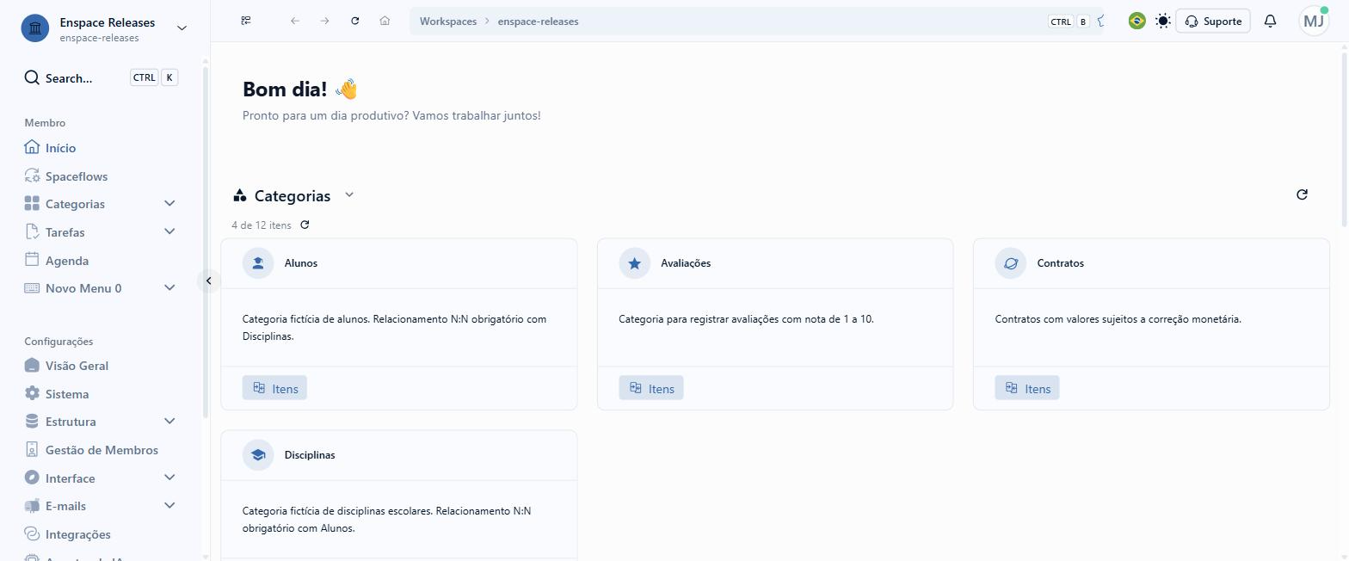
Task: Click the Estrutura database icon
Action: coord(32,422)
